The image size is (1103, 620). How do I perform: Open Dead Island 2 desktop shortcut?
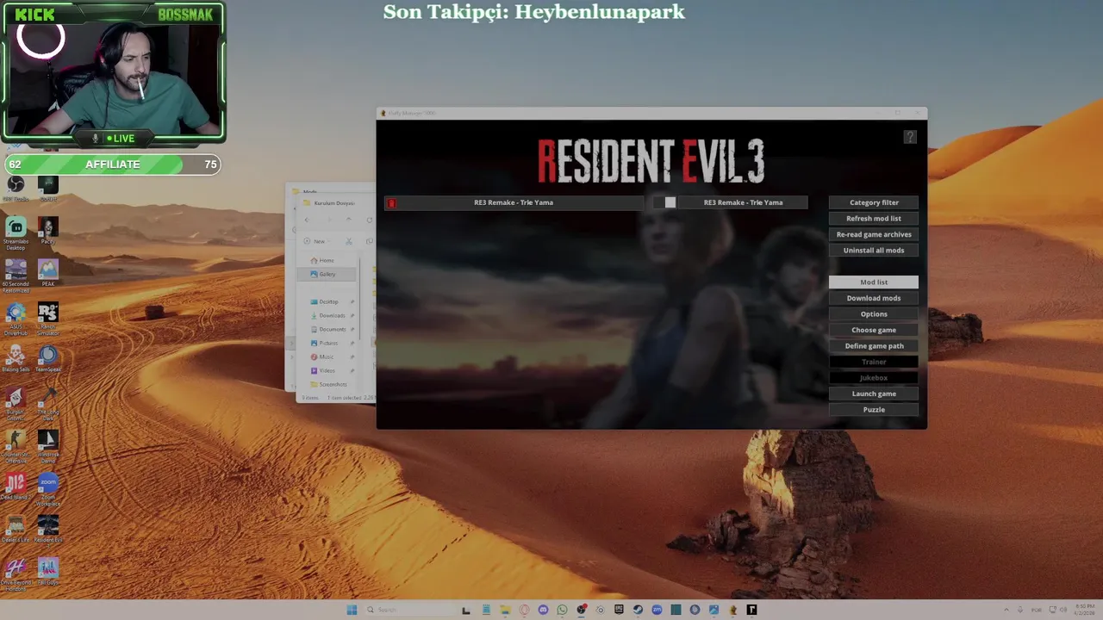(x=16, y=487)
